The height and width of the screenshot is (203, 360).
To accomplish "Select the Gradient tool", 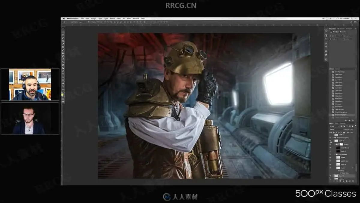I will coord(63,62).
